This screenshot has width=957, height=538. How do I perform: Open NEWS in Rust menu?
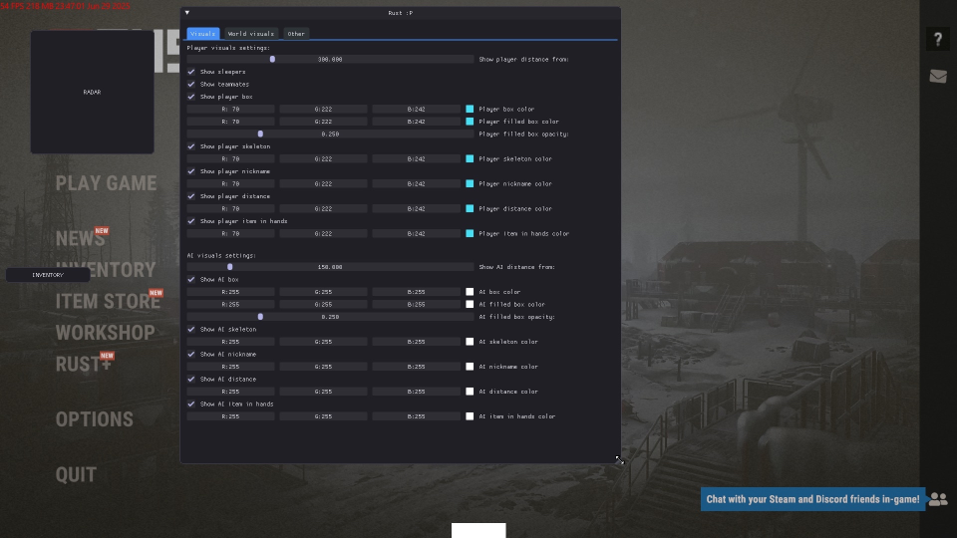pyautogui.click(x=81, y=238)
